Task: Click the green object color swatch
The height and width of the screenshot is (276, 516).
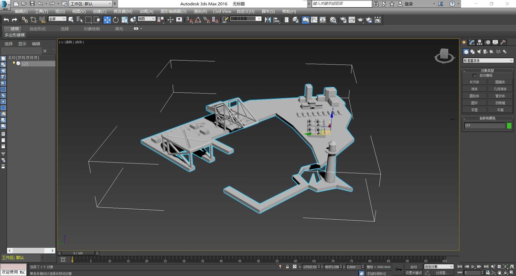Action: tap(509, 125)
